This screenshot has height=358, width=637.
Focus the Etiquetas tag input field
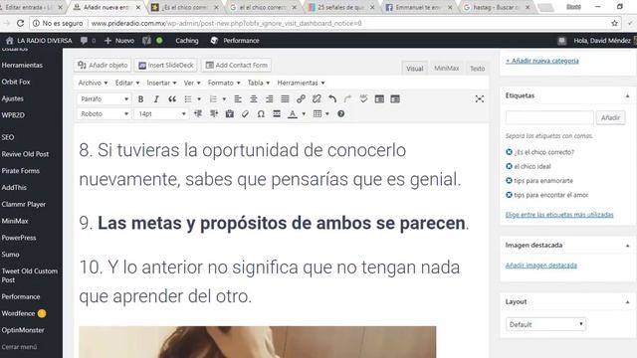(549, 117)
